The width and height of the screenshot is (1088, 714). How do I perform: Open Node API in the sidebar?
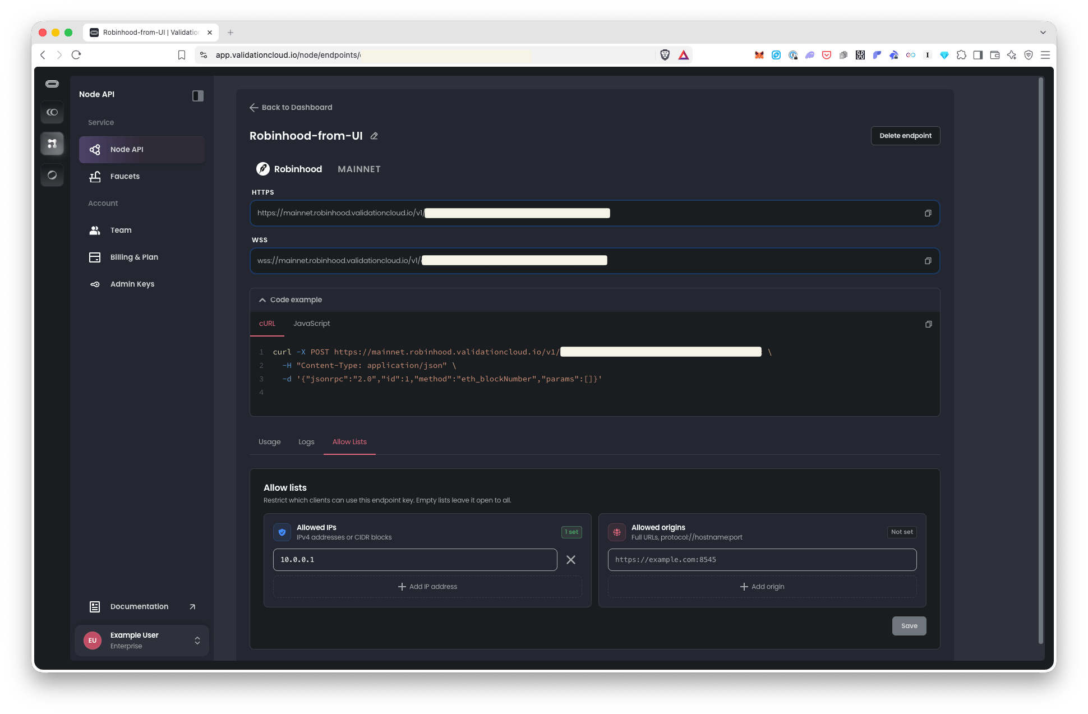click(142, 150)
